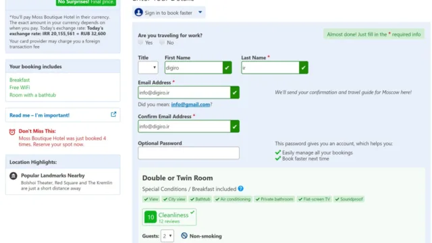Click the alarm clock Don't Miss This icon
This screenshot has width=432, height=243.
point(12,132)
